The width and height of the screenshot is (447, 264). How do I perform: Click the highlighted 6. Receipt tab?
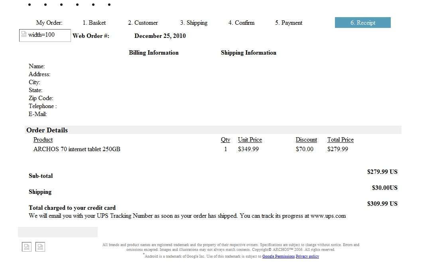362,23
